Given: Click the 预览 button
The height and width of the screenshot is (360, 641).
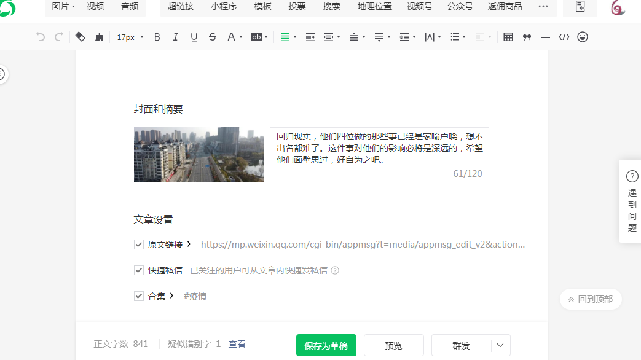Looking at the screenshot, I should click(394, 345).
